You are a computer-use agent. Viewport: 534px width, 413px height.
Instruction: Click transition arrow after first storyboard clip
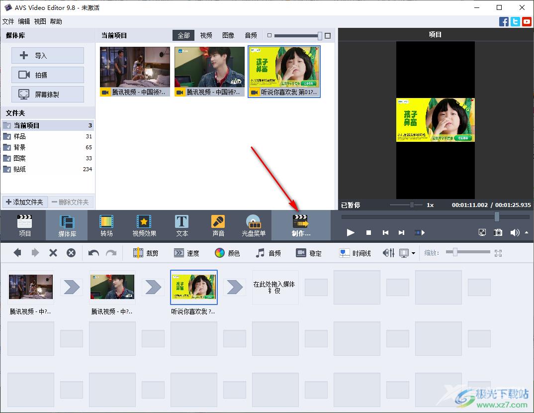[x=72, y=287]
